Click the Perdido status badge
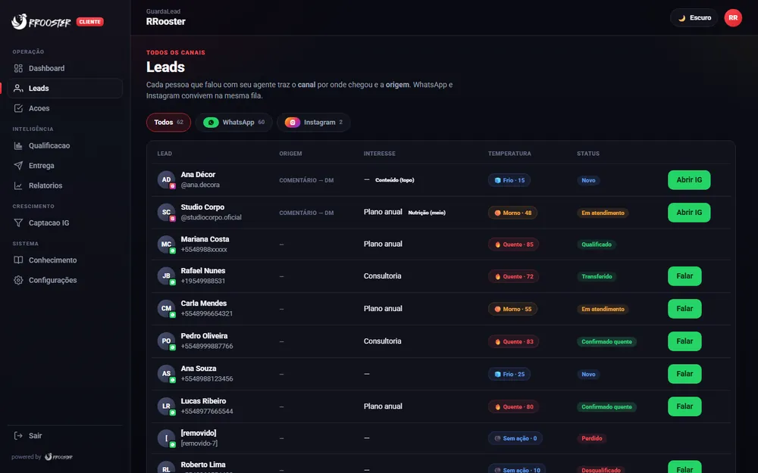This screenshot has height=473, width=758. tap(592, 438)
